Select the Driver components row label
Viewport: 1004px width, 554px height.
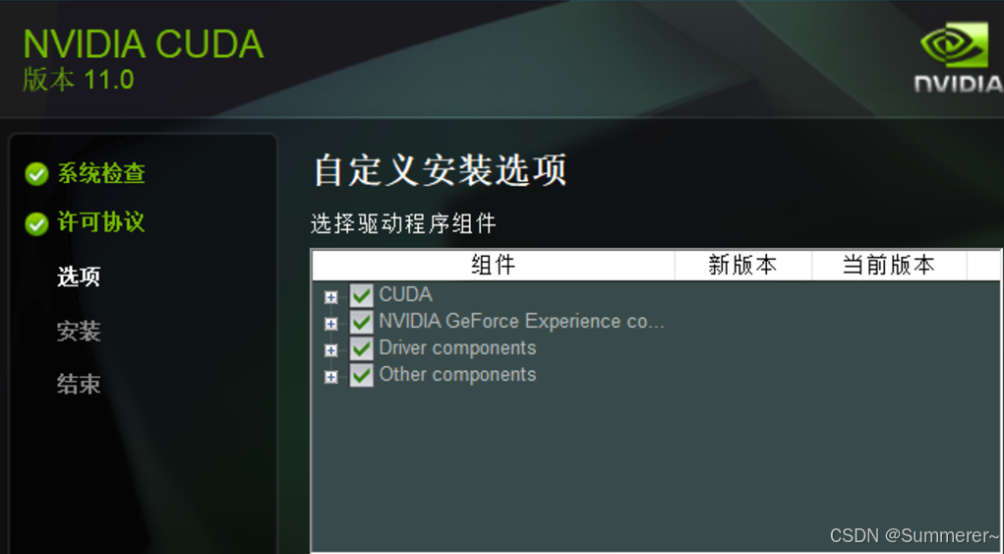(x=457, y=347)
